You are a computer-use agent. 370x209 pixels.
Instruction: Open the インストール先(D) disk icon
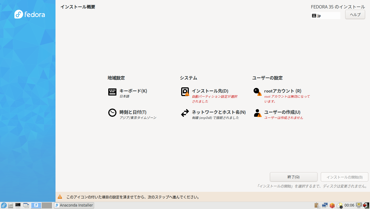(x=185, y=92)
